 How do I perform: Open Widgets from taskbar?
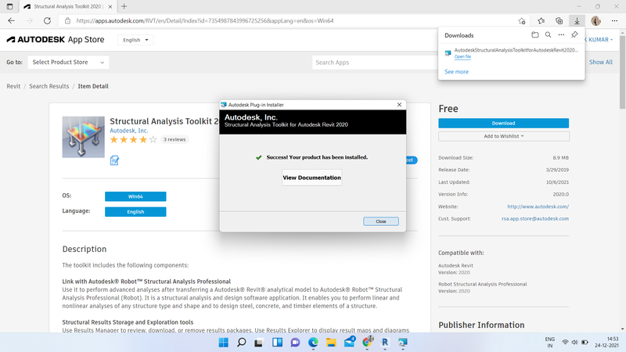coord(277,343)
